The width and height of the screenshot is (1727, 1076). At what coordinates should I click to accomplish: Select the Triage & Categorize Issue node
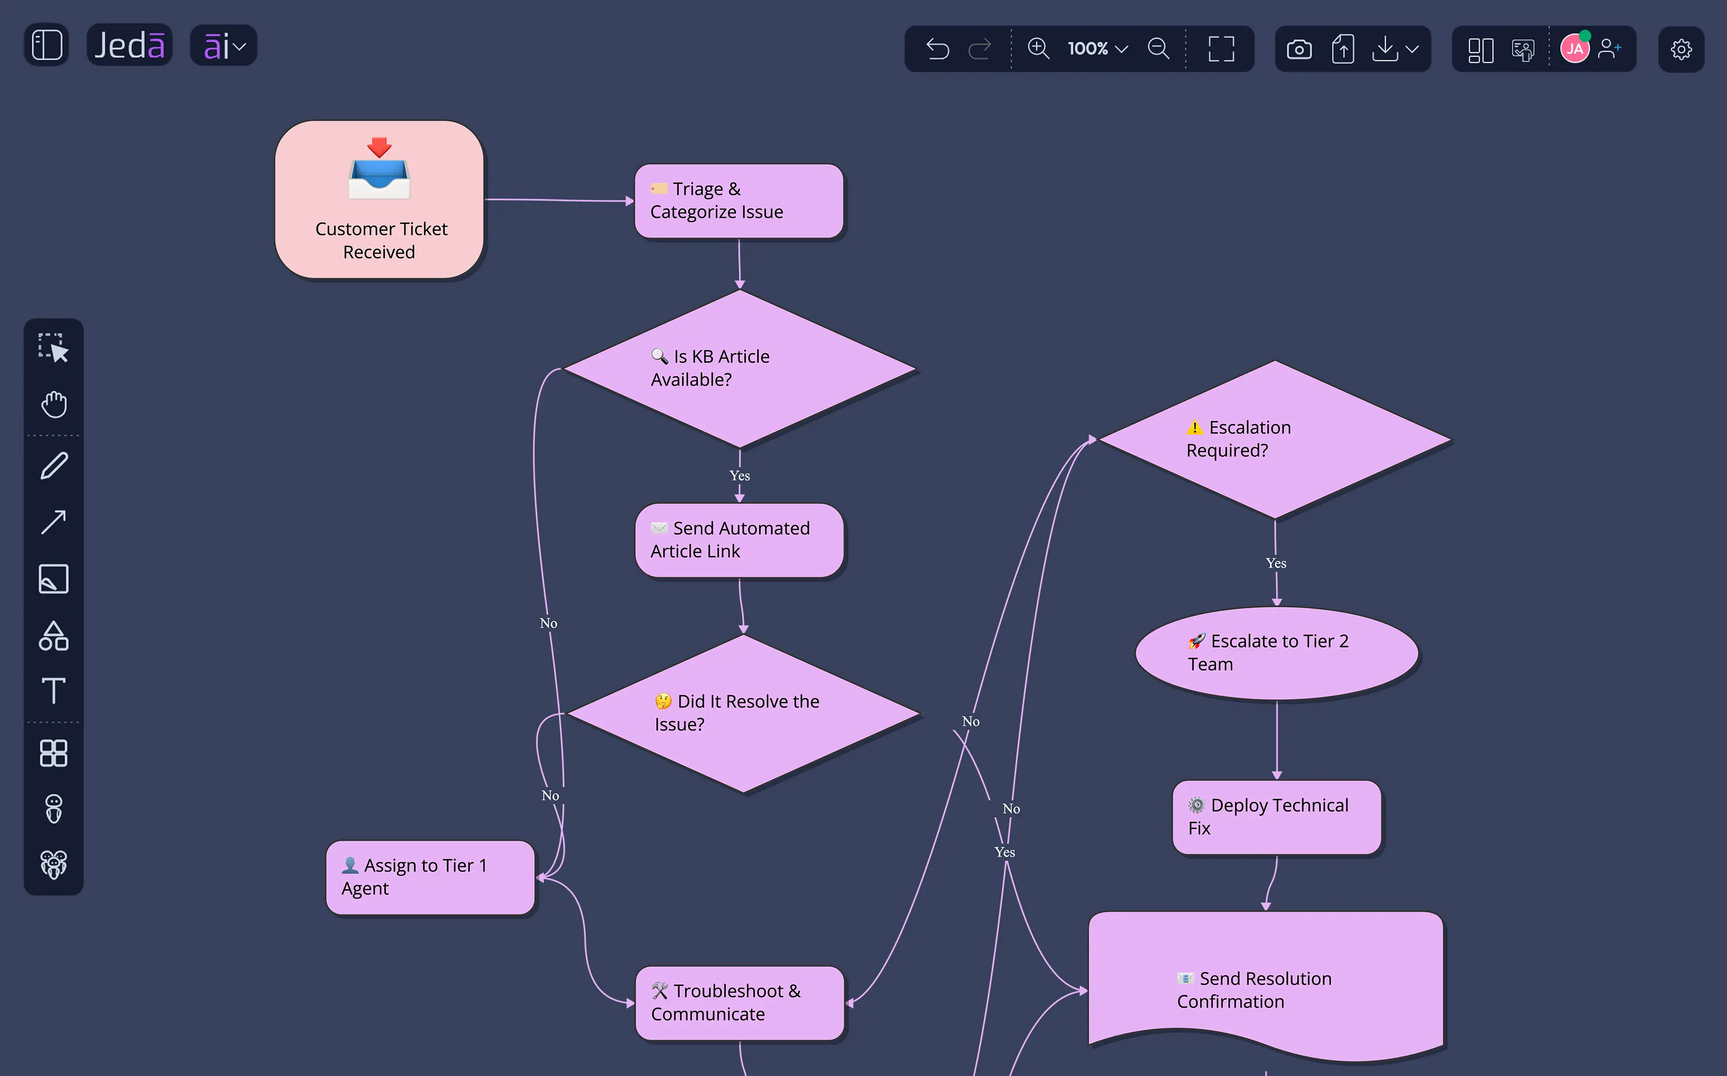(x=739, y=201)
